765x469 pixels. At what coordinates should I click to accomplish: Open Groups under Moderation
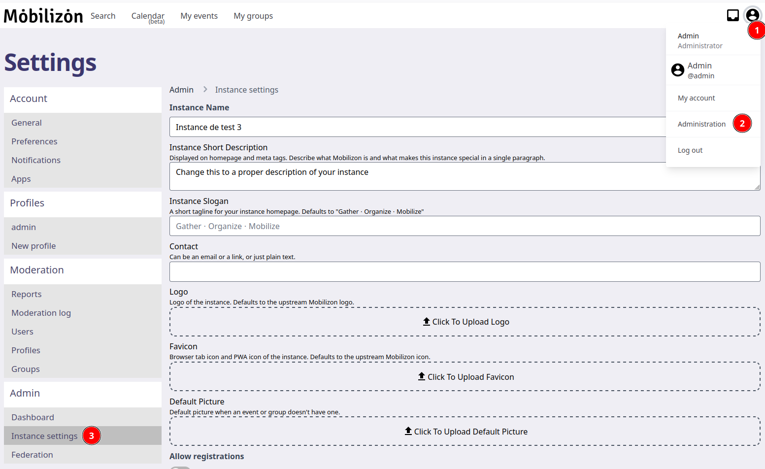tap(83, 369)
